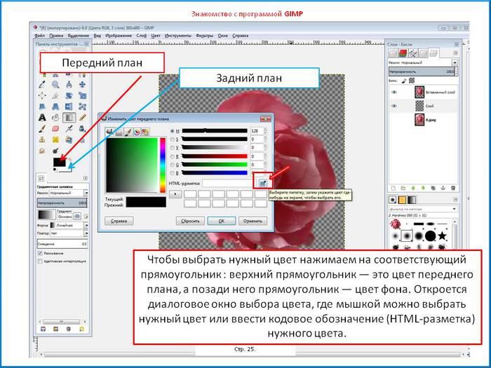Raise layer with green up arrow
This screenshot has height=368, width=491.
click(x=413, y=188)
